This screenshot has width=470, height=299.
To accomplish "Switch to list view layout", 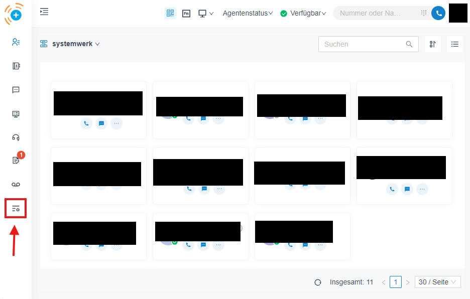I will (454, 44).
